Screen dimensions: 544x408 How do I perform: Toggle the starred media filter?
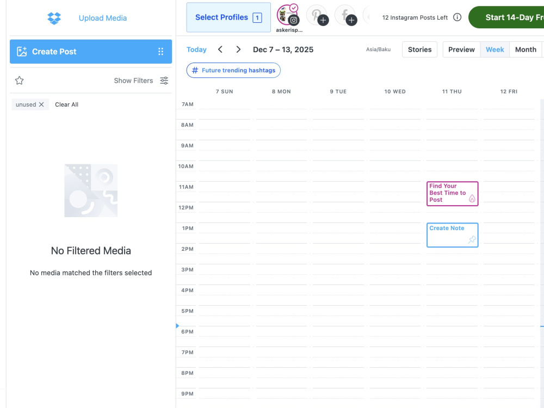pos(20,81)
